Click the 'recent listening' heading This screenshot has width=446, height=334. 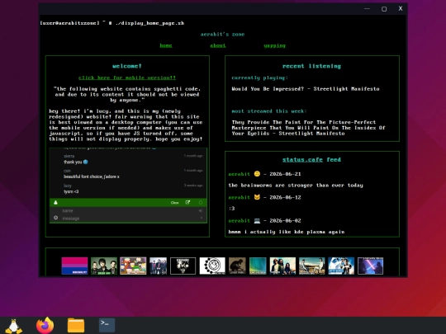[311, 66]
